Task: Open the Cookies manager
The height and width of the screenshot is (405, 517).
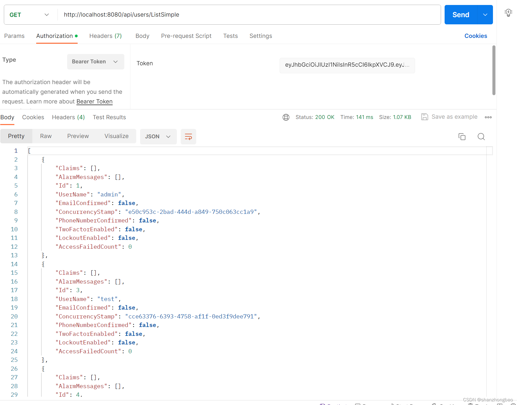Action: (x=475, y=36)
